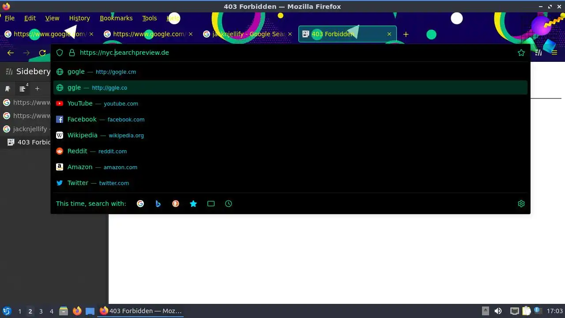Select the Sidebery tabs panel icon
The width and height of the screenshot is (565, 318).
click(23, 89)
